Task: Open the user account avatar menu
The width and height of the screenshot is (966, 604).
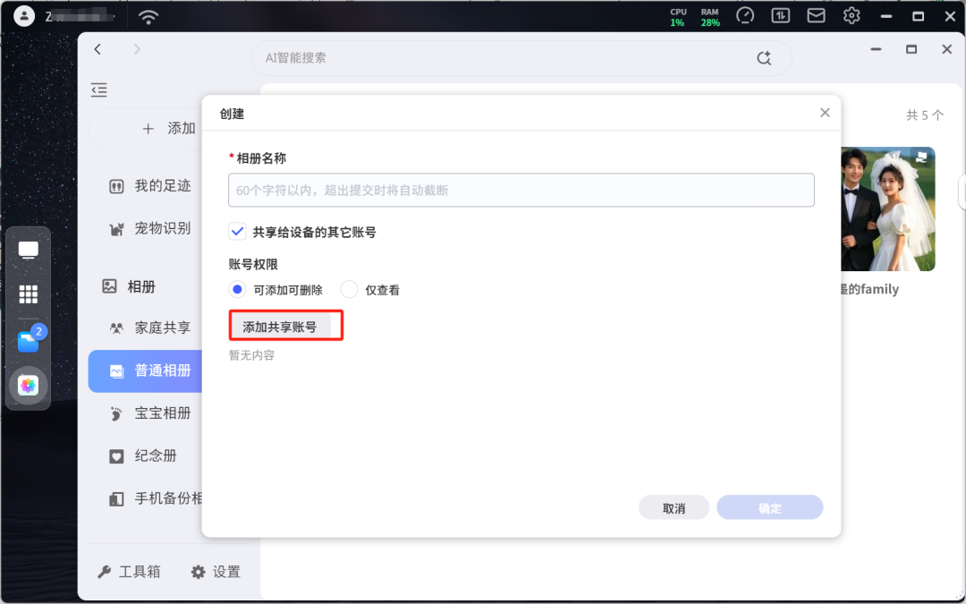Action: pos(24,16)
